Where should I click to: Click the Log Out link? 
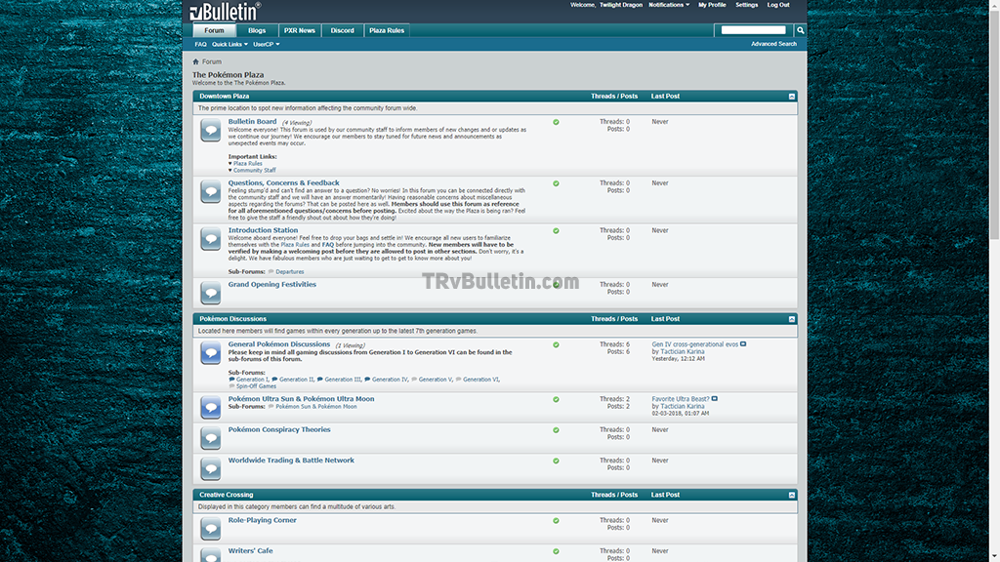(778, 5)
